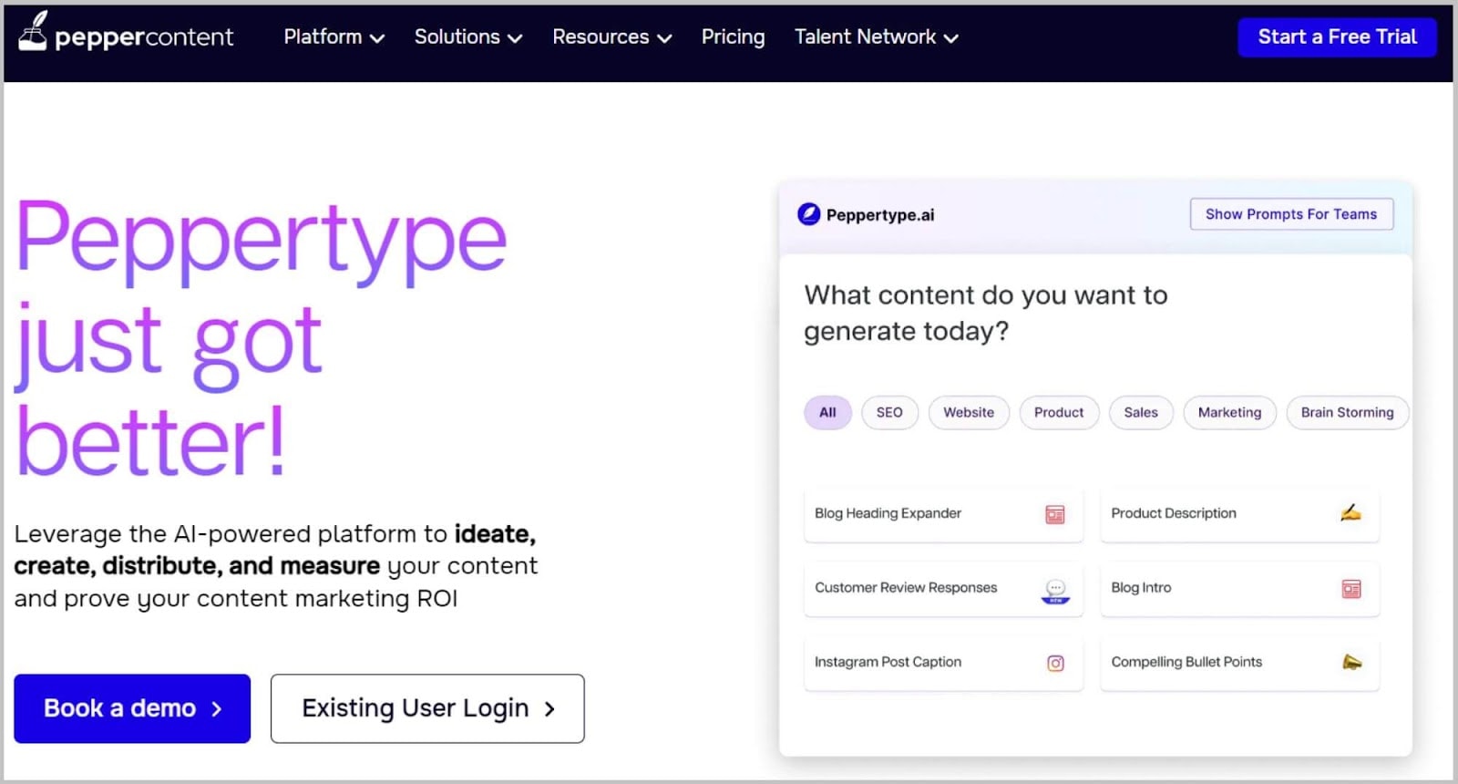Click the 'Peppertype just got better!' headline
This screenshot has width=1458, height=784.
click(x=262, y=339)
